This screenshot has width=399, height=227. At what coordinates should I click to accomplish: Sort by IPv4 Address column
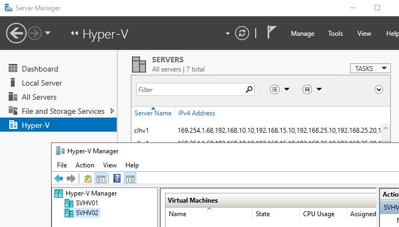197,113
